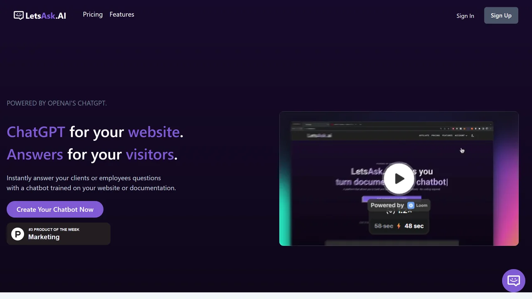Viewport: 532px width, 299px height.
Task: Click the "48 sec" video duration label
Action: coord(414,226)
